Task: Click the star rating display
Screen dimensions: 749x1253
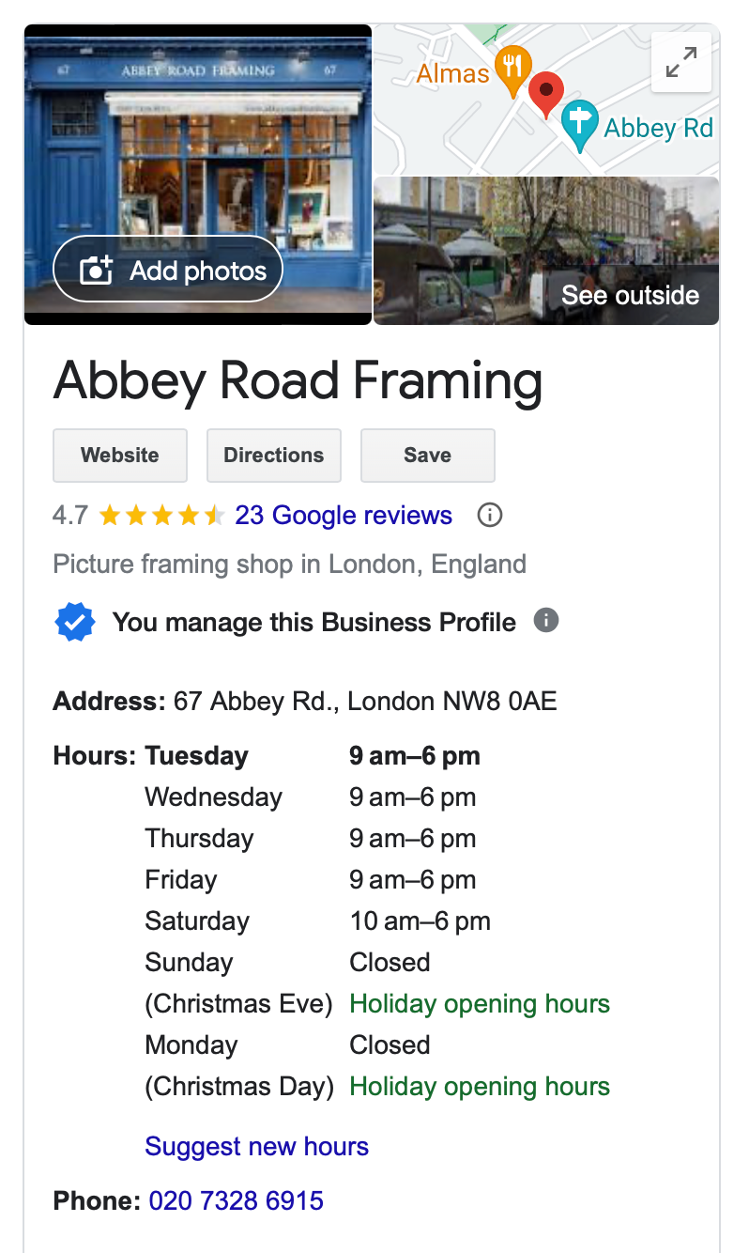Action: point(161,515)
